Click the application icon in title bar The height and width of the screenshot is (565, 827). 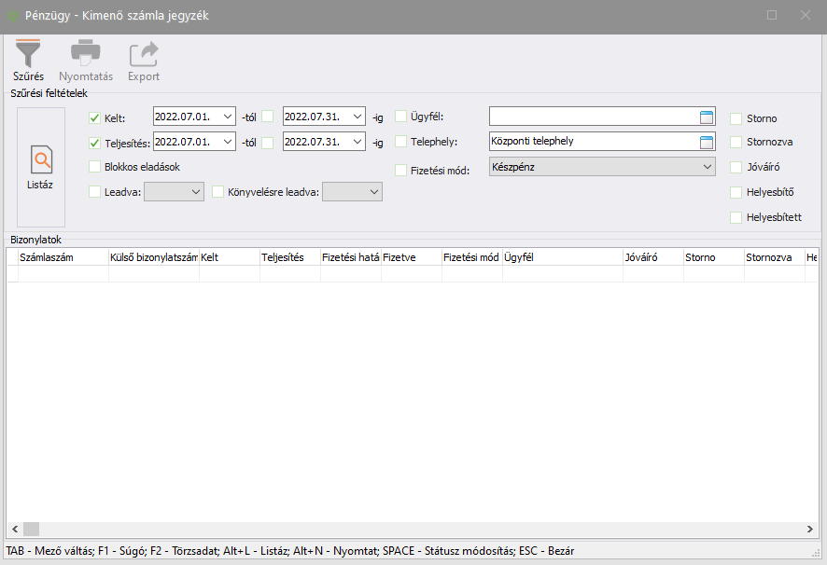pyautogui.click(x=12, y=16)
